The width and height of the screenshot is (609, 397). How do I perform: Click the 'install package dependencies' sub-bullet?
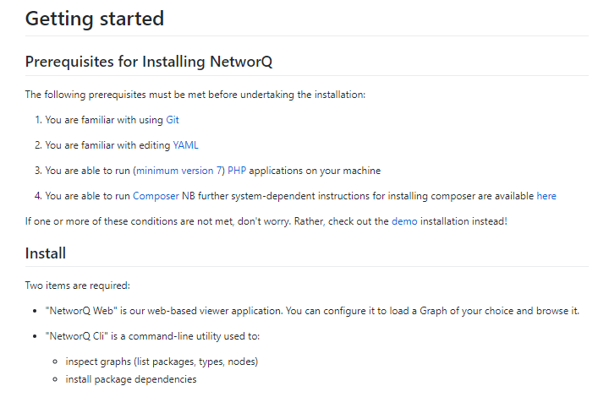click(131, 379)
